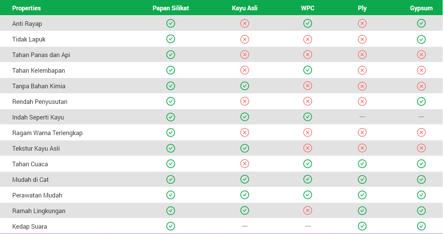Click the Perawatan Mudah row label
The width and height of the screenshot is (443, 234).
pyautogui.click(x=37, y=195)
